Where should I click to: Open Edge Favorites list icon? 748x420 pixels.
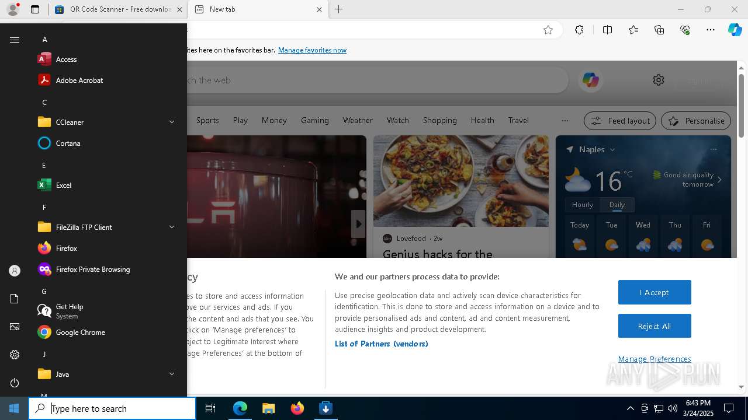[633, 30]
